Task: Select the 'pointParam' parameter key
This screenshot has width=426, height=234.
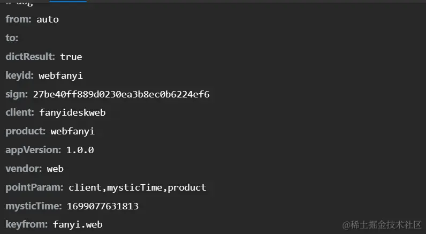Action: click(34, 187)
